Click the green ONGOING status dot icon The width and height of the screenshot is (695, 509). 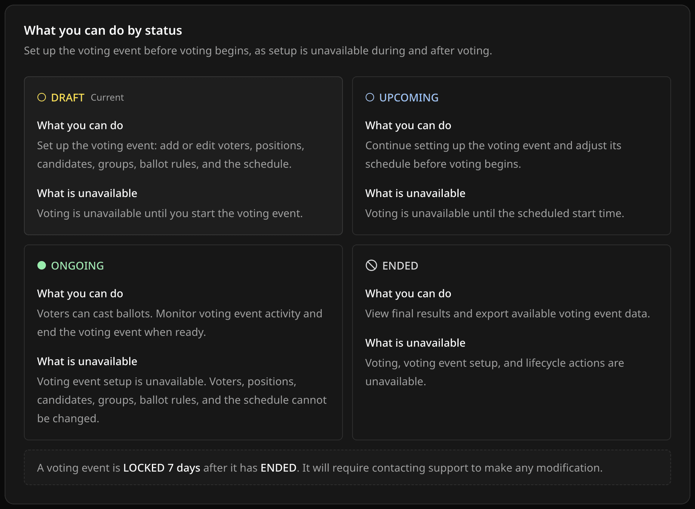point(42,265)
